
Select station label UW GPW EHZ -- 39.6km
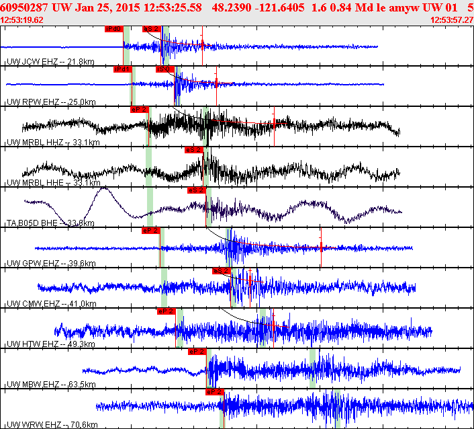click(51, 264)
